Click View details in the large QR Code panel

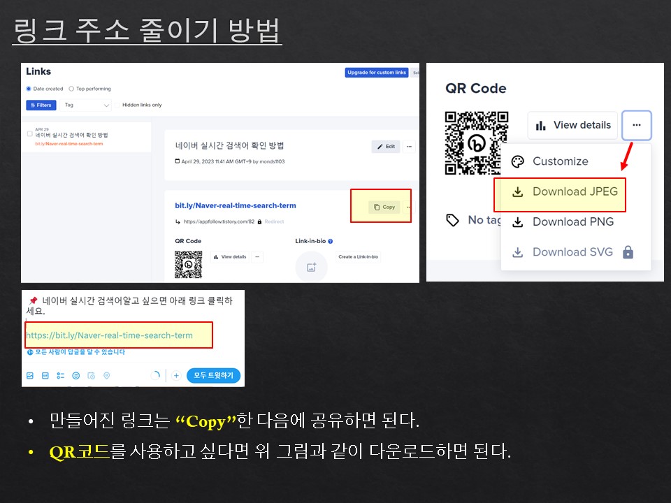[x=572, y=125]
